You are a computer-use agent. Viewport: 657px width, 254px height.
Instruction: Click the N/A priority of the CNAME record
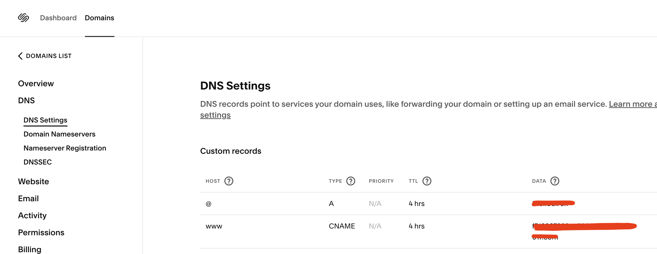375,226
